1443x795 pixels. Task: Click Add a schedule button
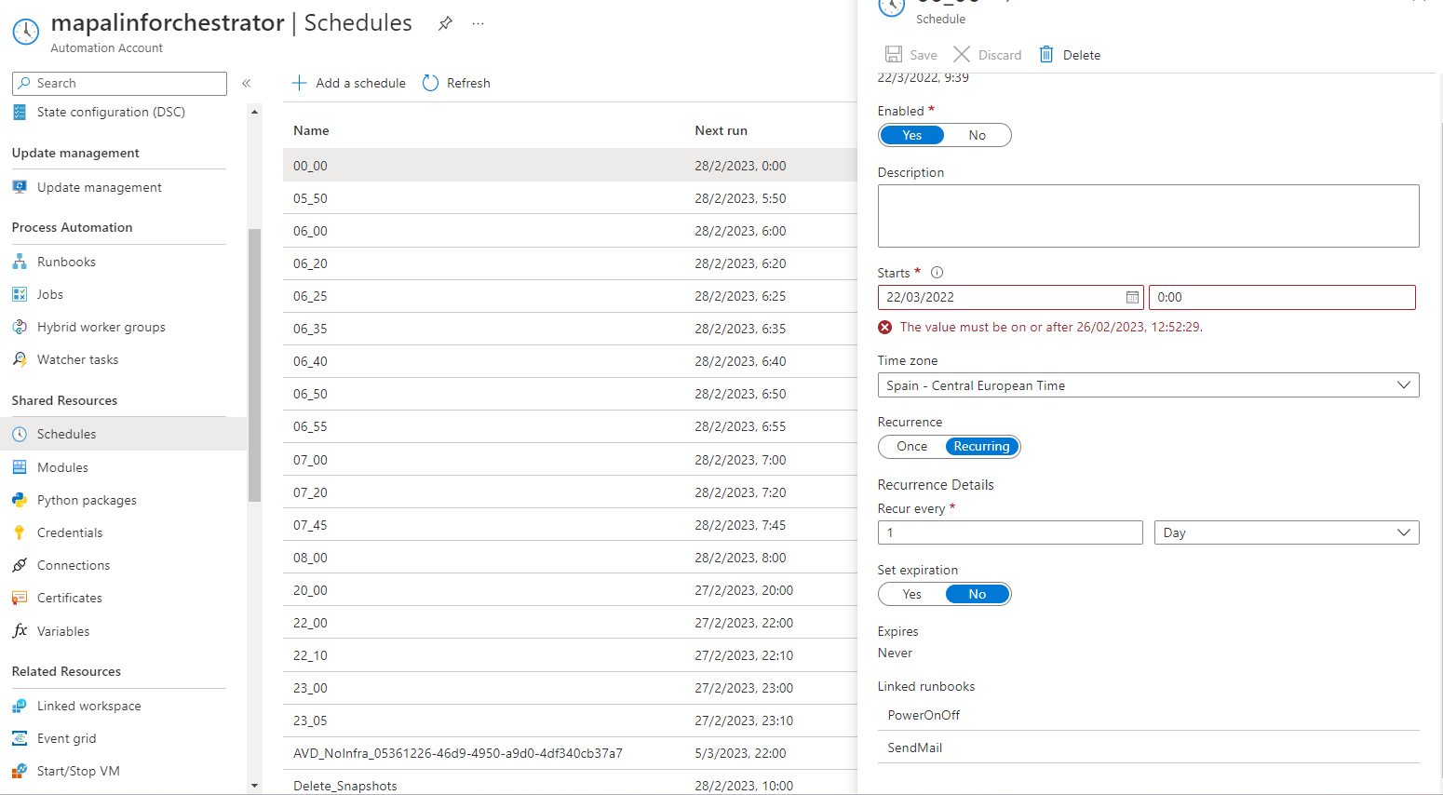pyautogui.click(x=349, y=83)
